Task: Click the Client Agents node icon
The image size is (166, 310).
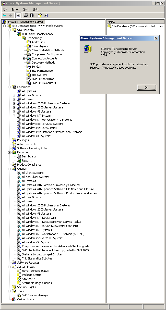Action: pos(29,46)
